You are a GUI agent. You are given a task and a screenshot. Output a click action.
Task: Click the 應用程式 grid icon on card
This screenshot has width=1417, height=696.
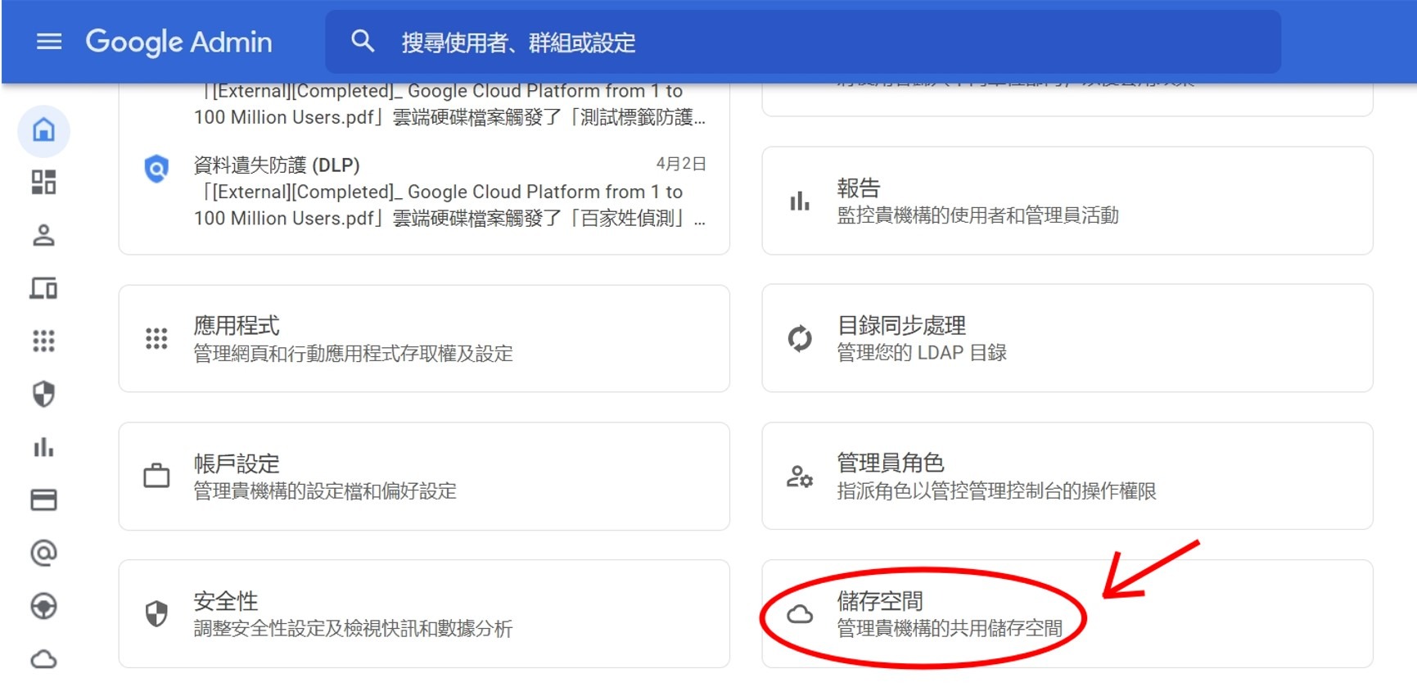coord(156,338)
